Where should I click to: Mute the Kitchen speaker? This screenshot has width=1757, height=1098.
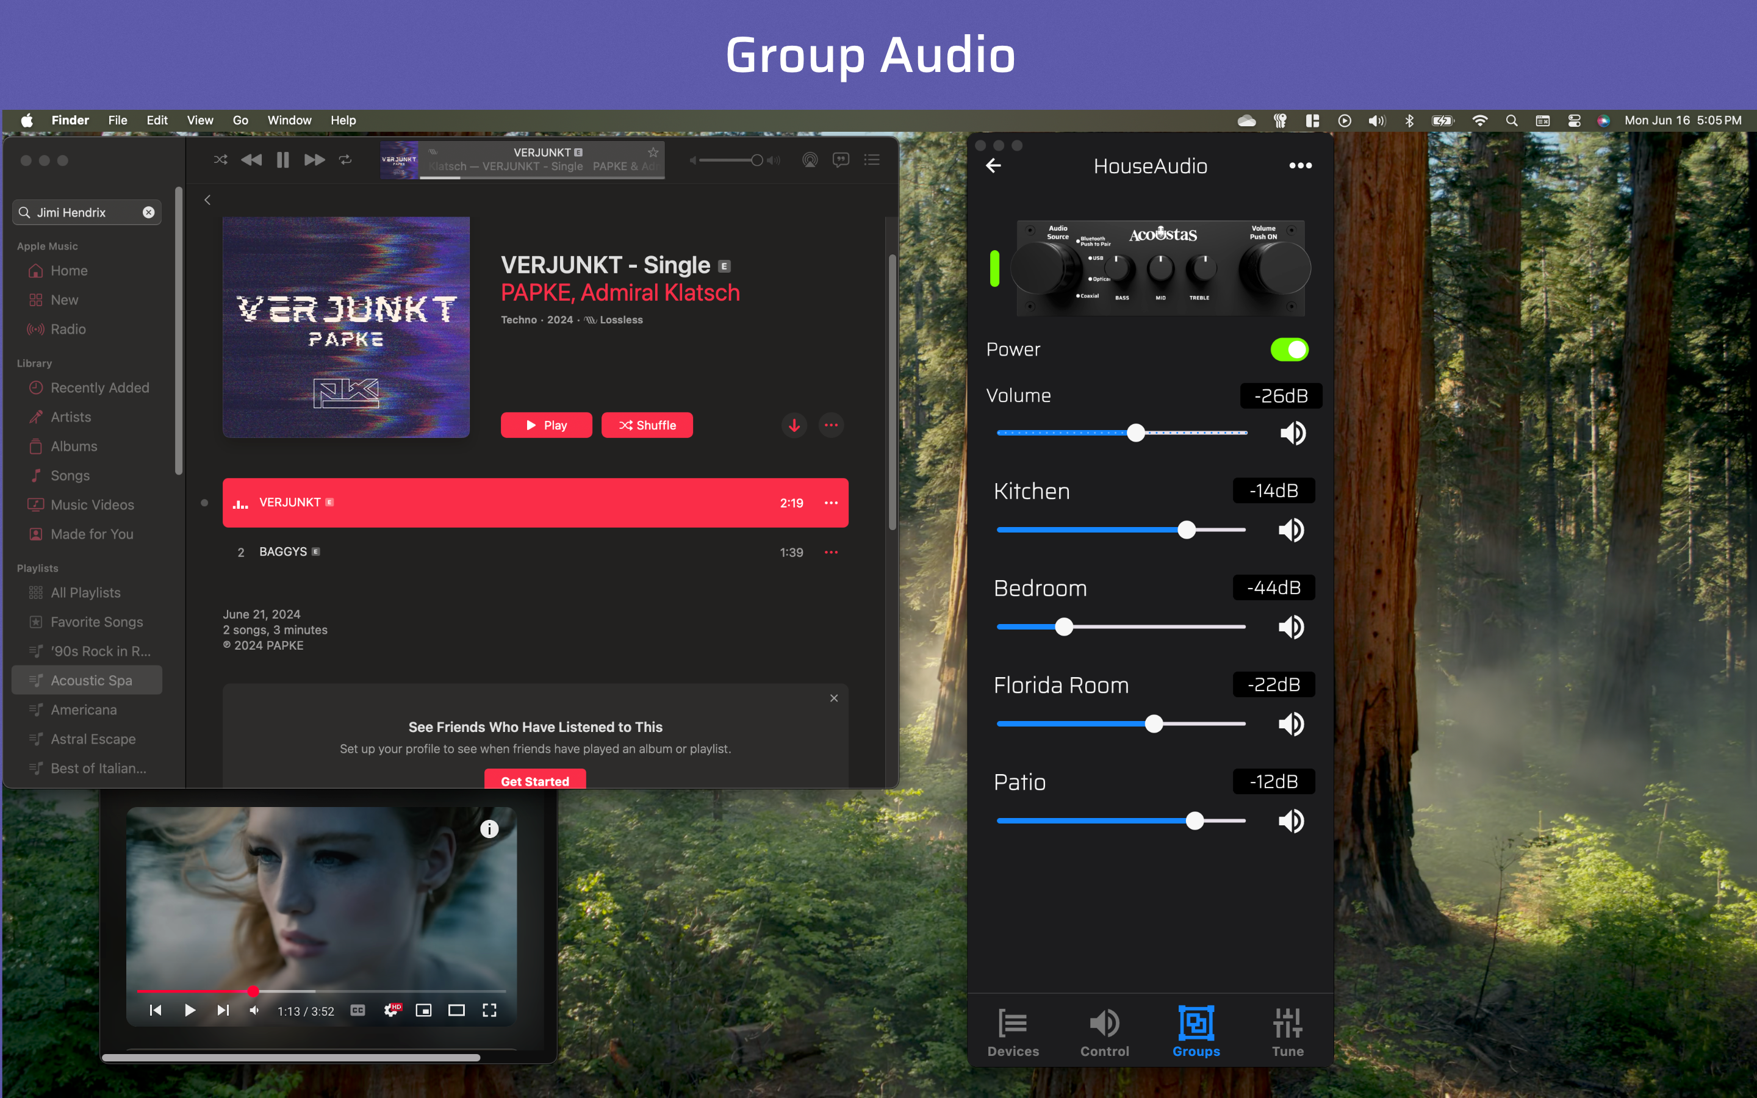click(x=1291, y=531)
